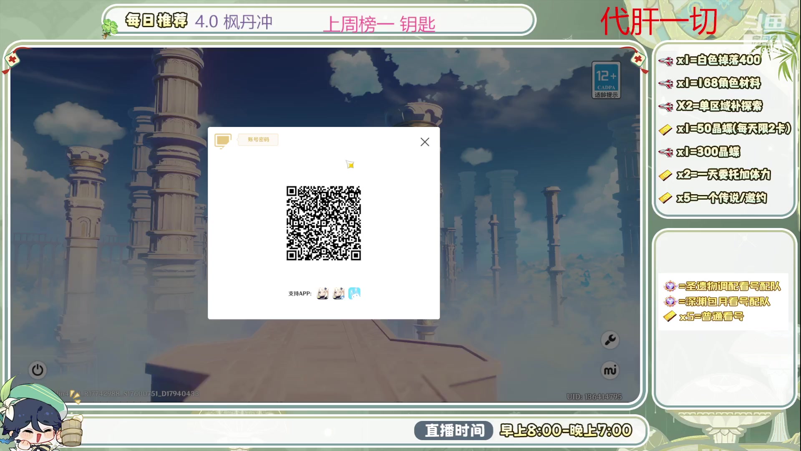Click the x1=白色掉落400 list entry
The image size is (801, 451).
(718, 60)
